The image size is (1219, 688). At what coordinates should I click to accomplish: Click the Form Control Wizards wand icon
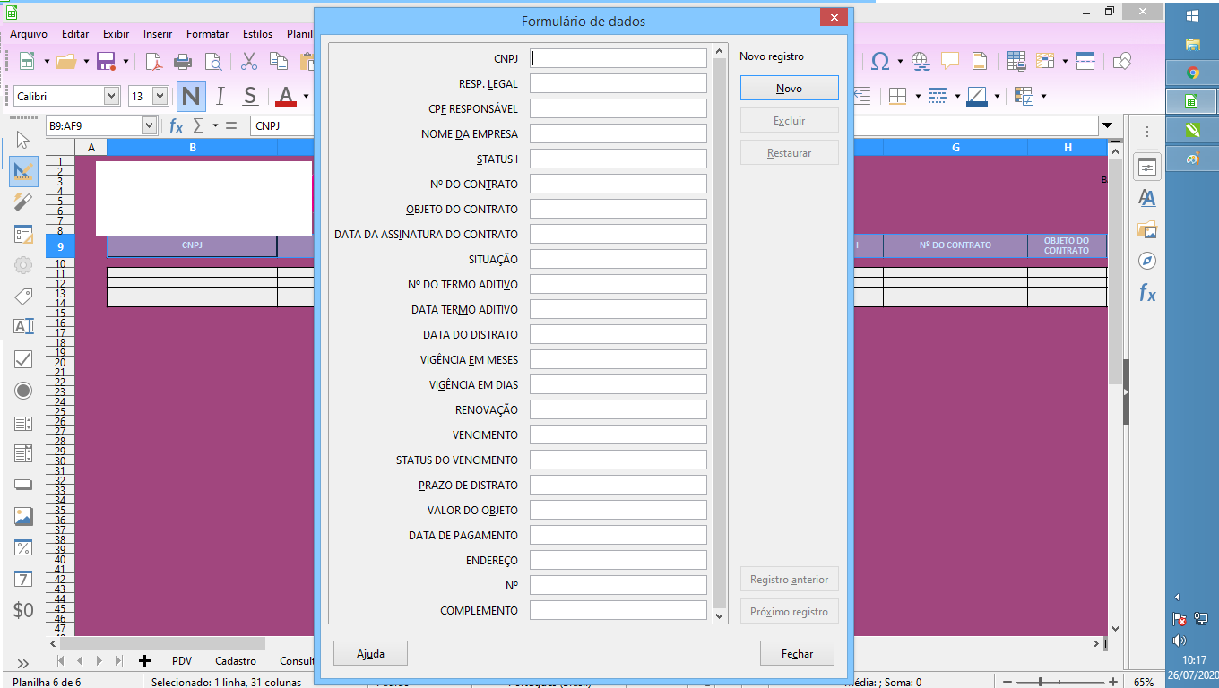tap(23, 202)
